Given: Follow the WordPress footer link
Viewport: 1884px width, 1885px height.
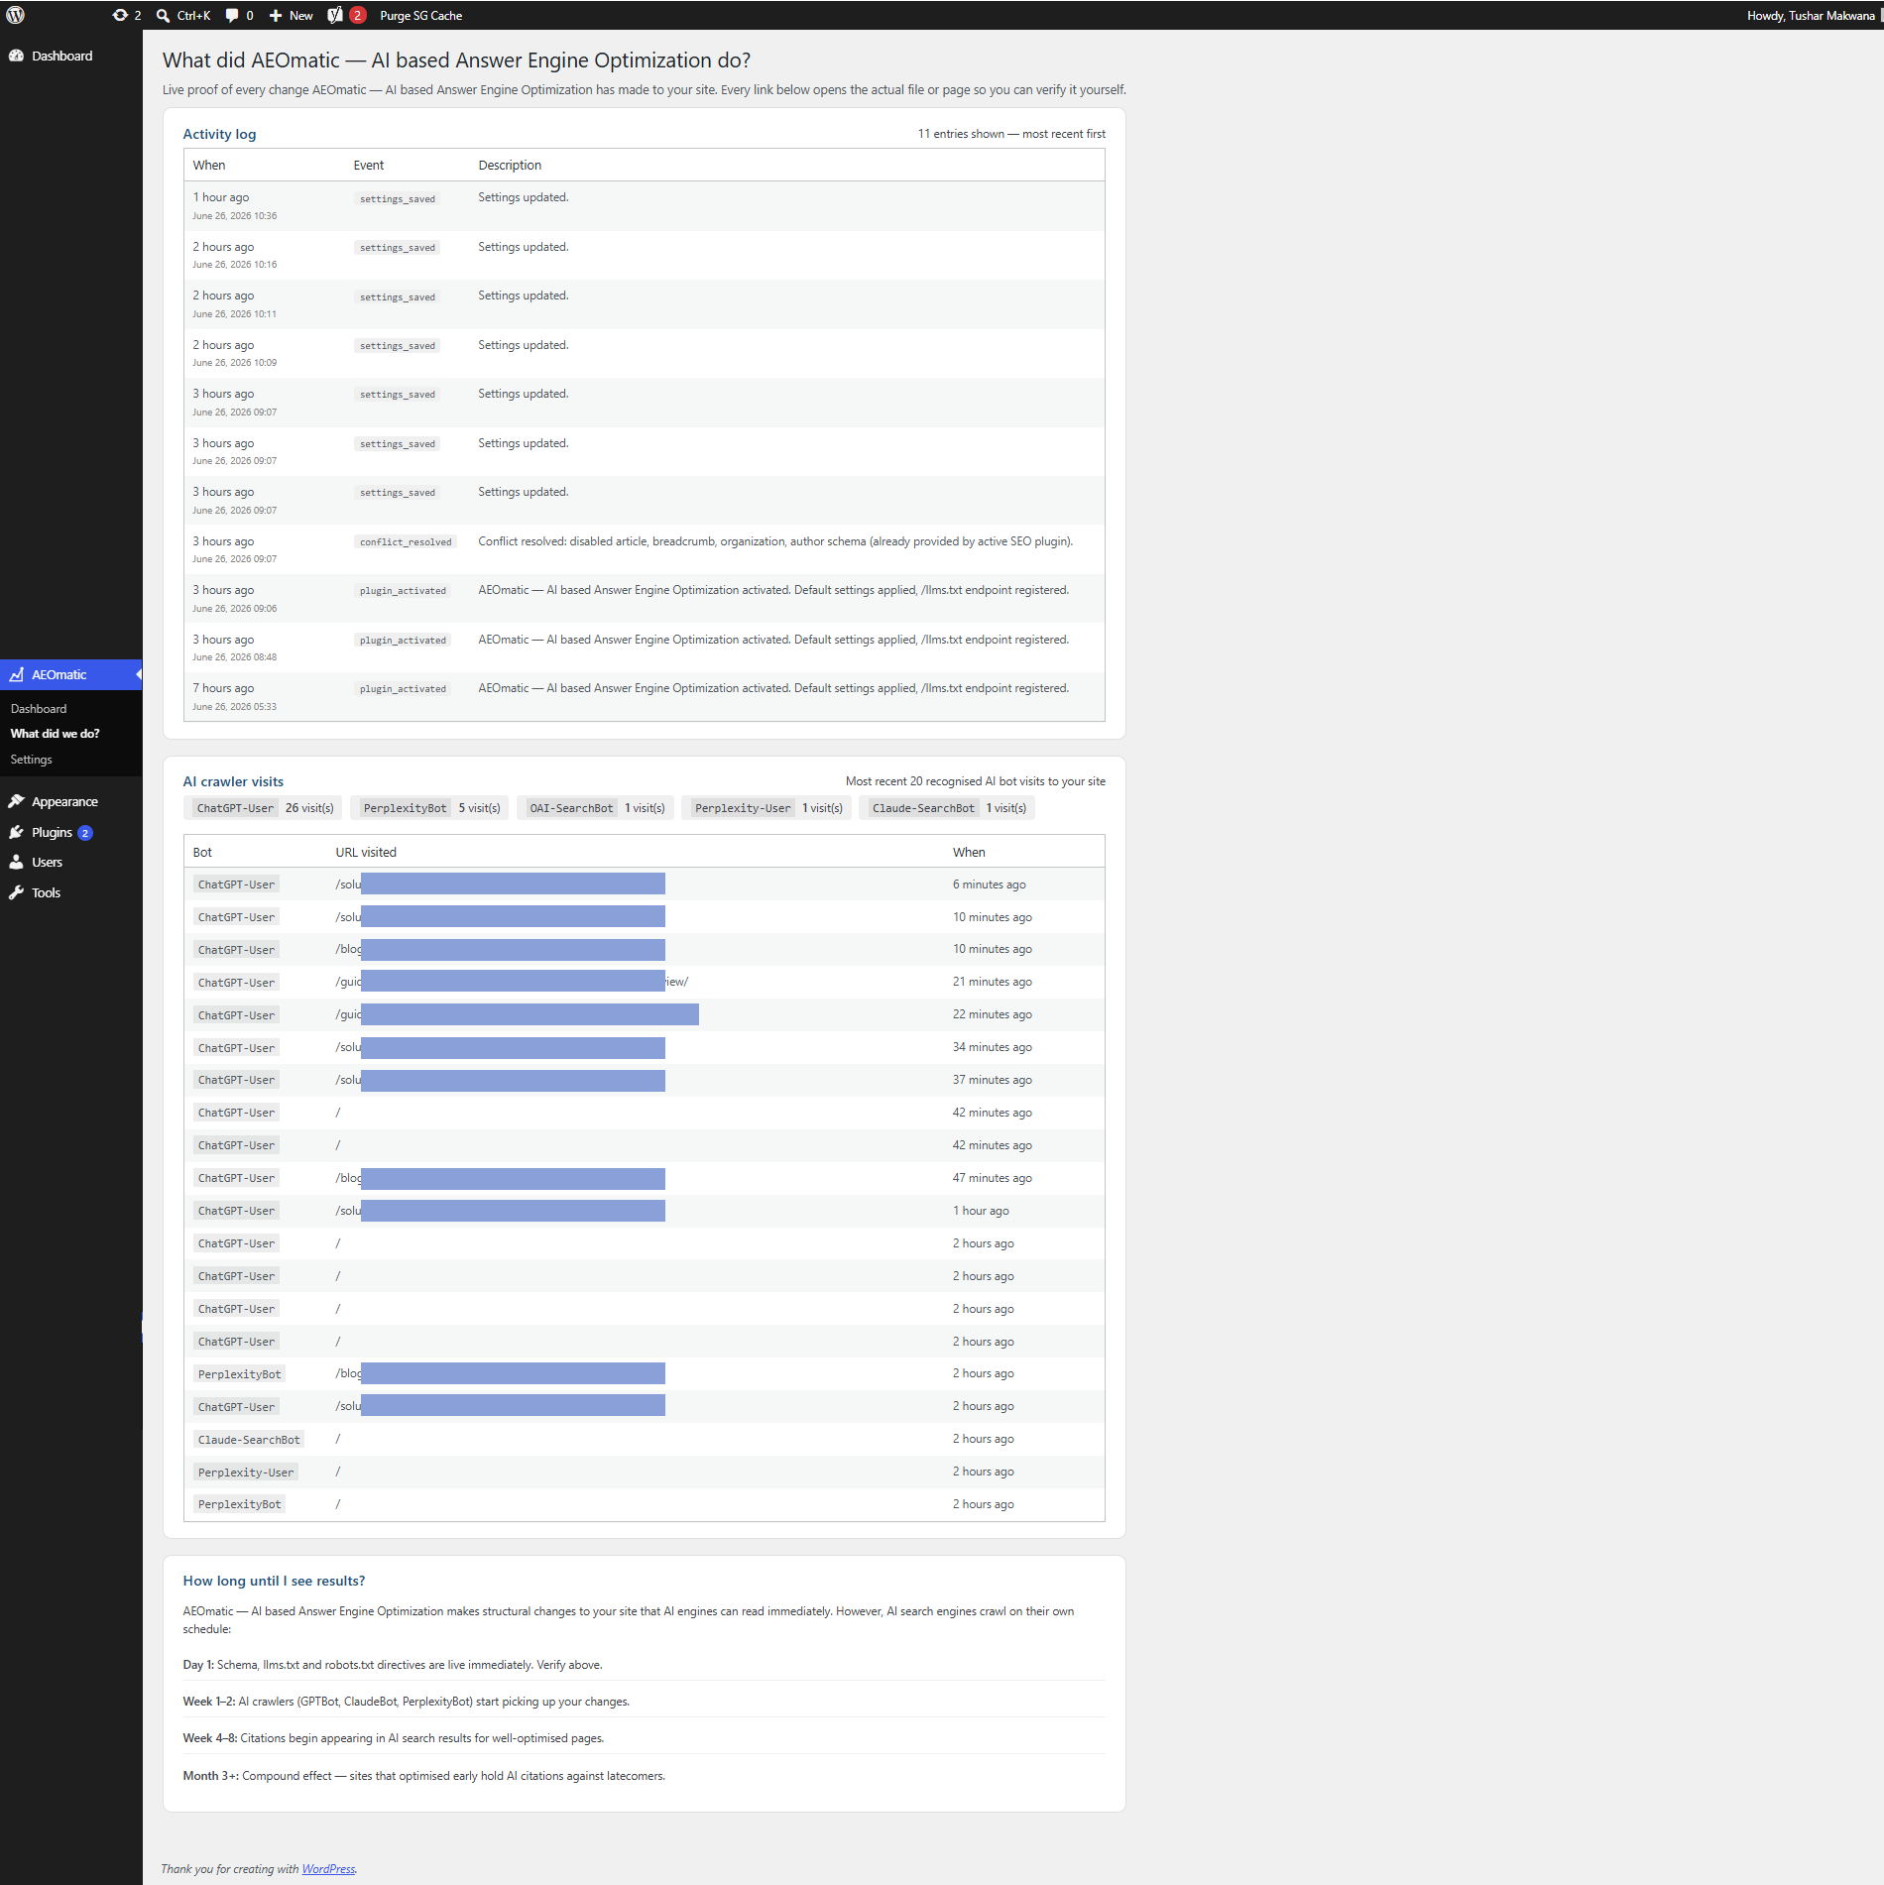Looking at the screenshot, I should [328, 1868].
